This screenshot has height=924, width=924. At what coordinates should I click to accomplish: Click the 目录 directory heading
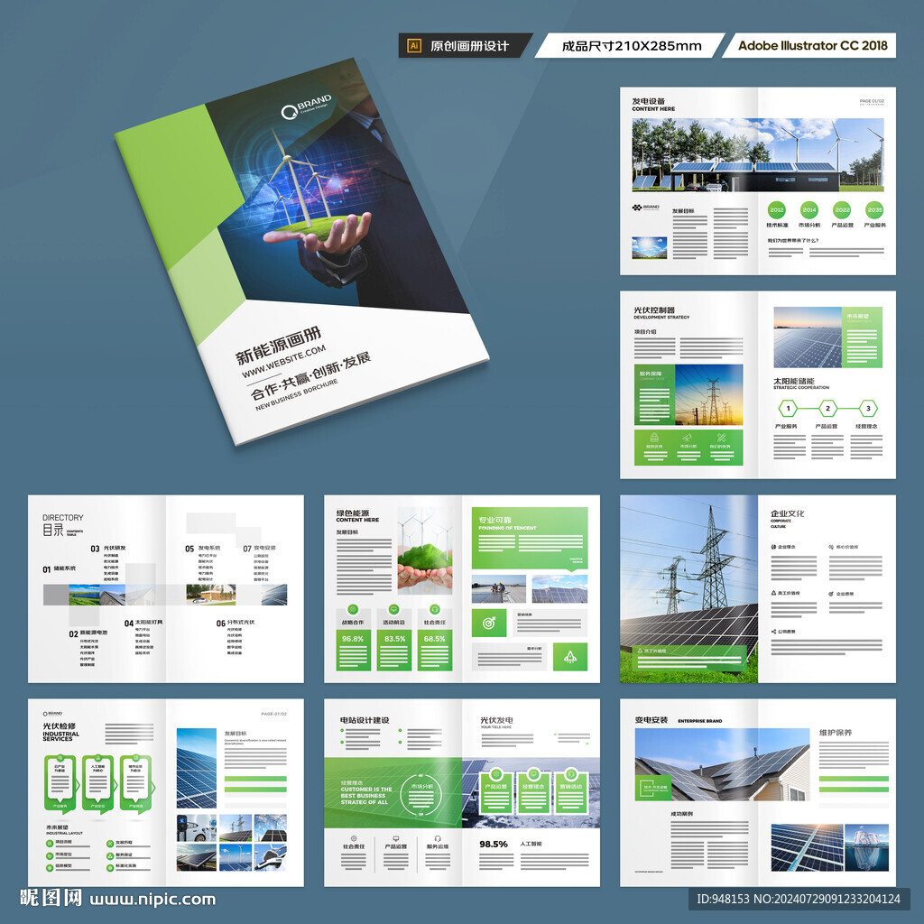click(52, 530)
